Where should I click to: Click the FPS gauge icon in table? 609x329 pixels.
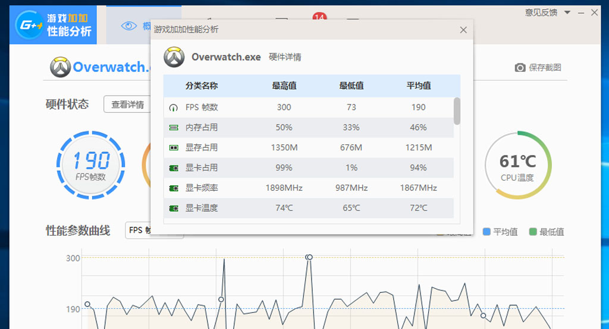173,107
